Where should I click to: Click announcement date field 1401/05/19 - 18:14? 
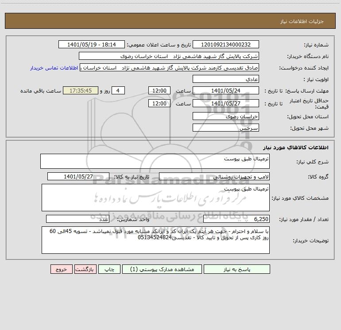pyautogui.click(x=92, y=44)
